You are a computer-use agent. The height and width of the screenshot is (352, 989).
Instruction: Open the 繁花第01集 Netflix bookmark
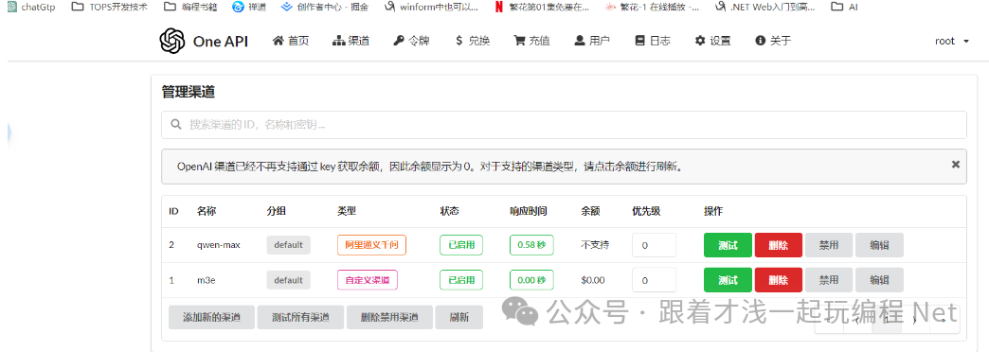coord(542,7)
